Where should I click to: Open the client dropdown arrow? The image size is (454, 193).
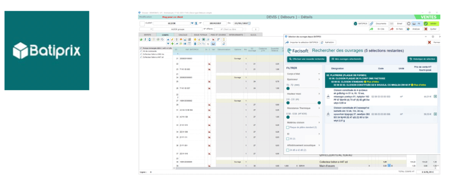(x=192, y=23)
